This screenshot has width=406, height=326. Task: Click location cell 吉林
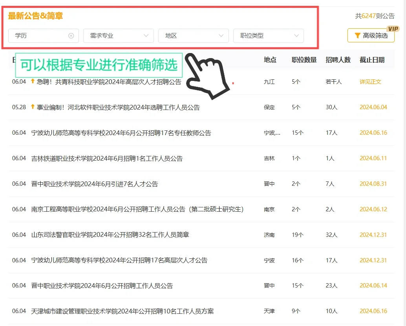tap(269, 158)
